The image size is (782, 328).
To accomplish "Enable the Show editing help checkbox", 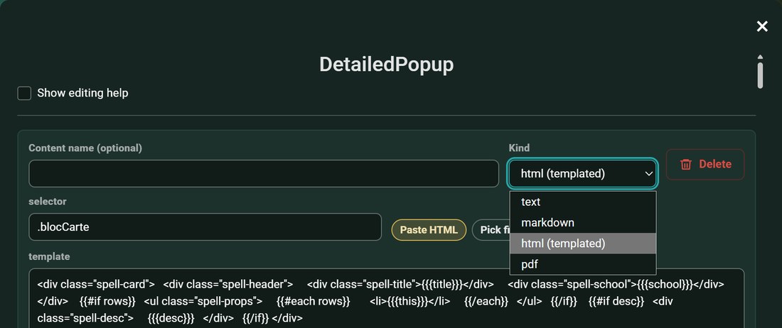I will pyautogui.click(x=24, y=93).
